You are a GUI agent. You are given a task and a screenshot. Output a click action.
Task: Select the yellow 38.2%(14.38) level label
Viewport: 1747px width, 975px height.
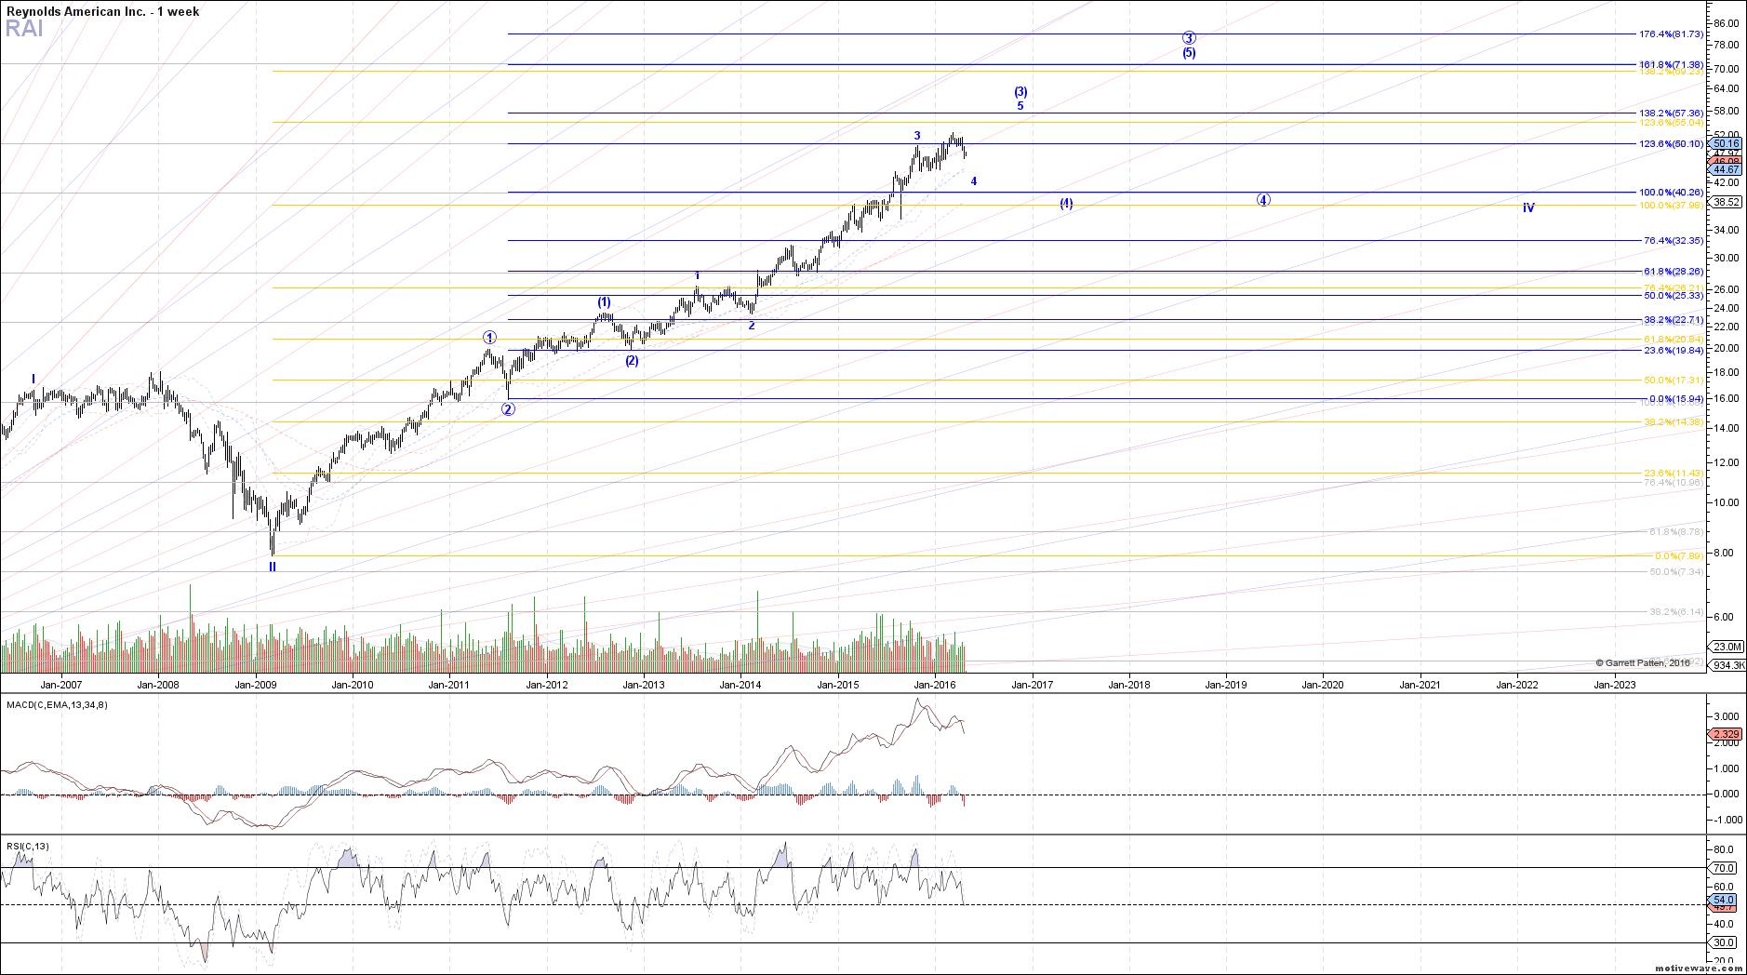click(1674, 421)
